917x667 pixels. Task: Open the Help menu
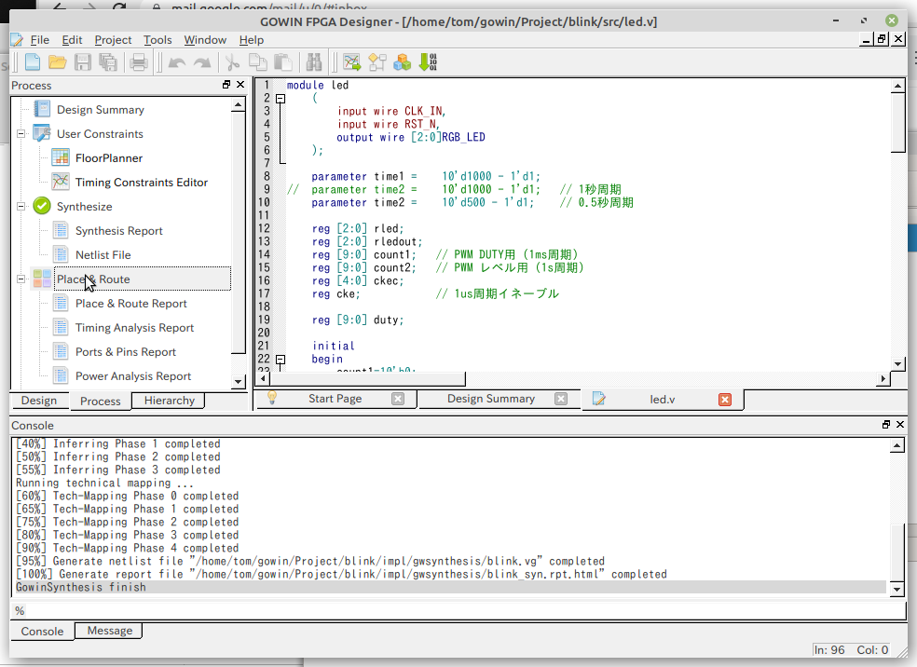click(x=252, y=40)
